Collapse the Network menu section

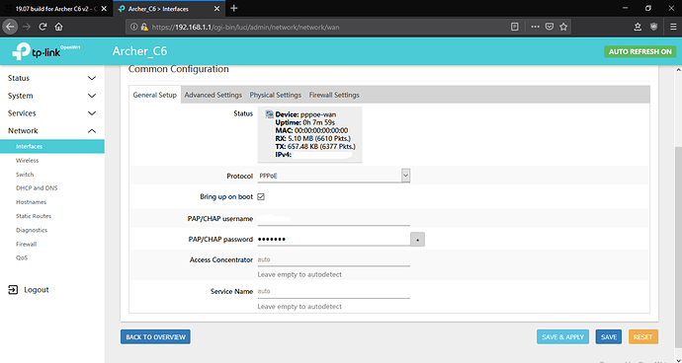[52, 130]
